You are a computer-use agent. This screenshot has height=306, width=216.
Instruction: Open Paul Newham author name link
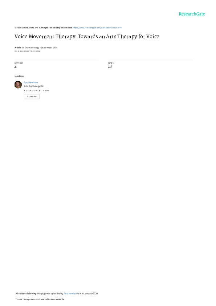[x=31, y=83]
